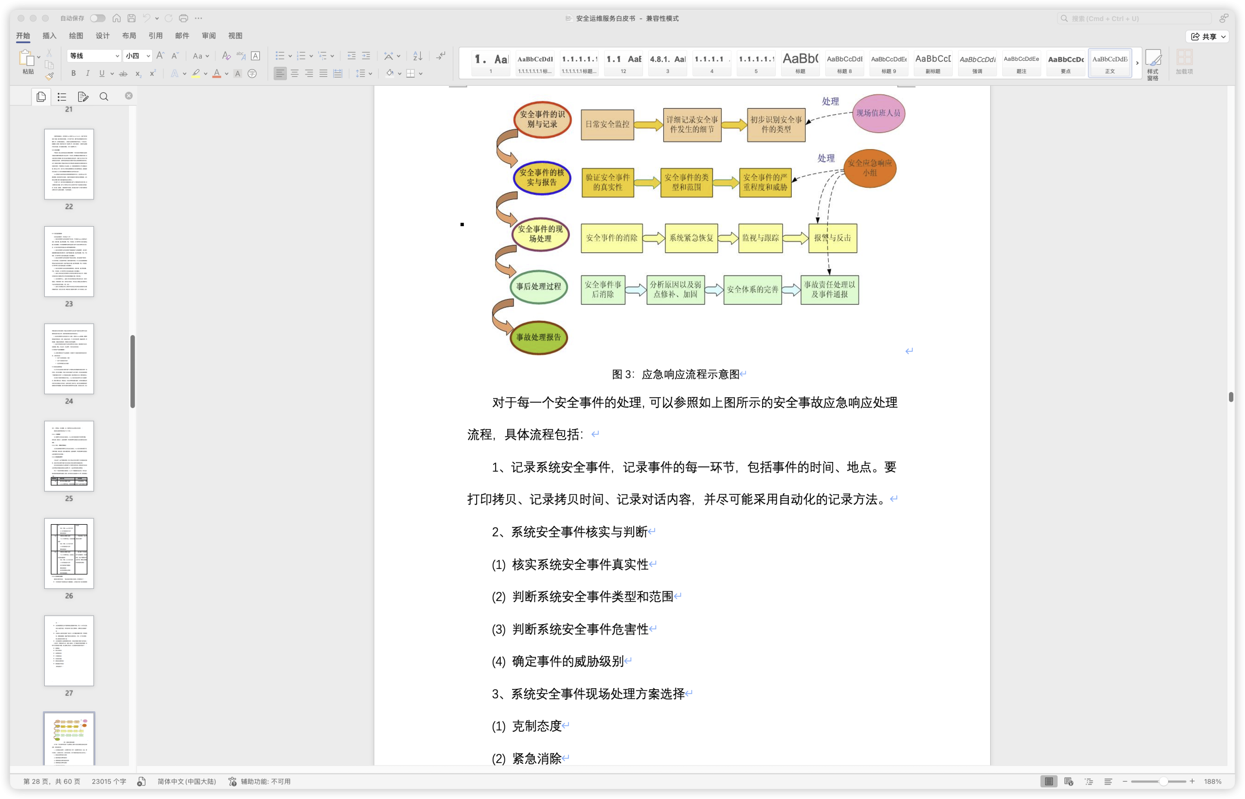
Task: Click the print icon in title bar
Action: point(183,18)
